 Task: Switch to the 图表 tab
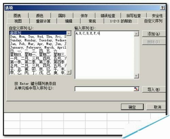click(17, 16)
